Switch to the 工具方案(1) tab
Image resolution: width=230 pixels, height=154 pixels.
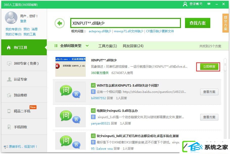coord(107,46)
